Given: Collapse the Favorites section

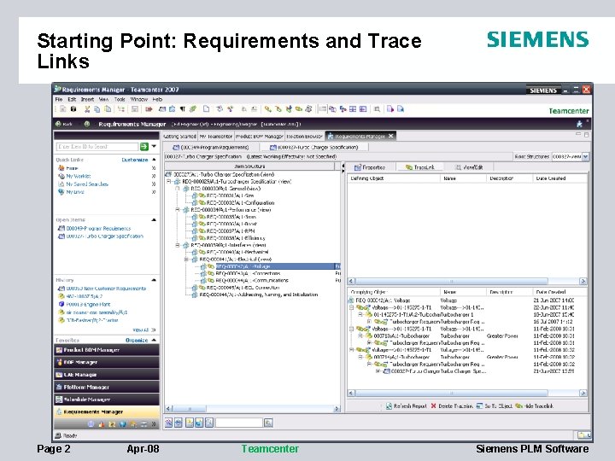Looking at the screenshot, I should [x=154, y=340].
